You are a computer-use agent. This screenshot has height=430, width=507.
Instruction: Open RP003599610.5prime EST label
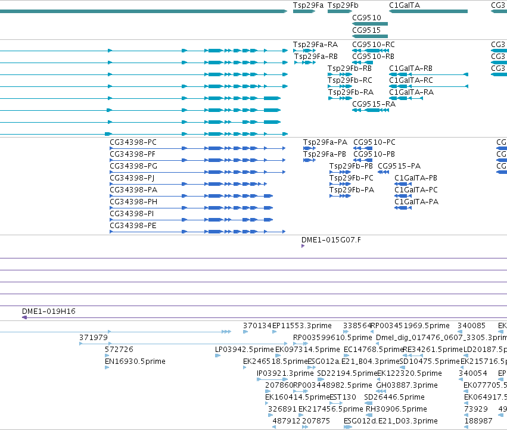(x=332, y=338)
